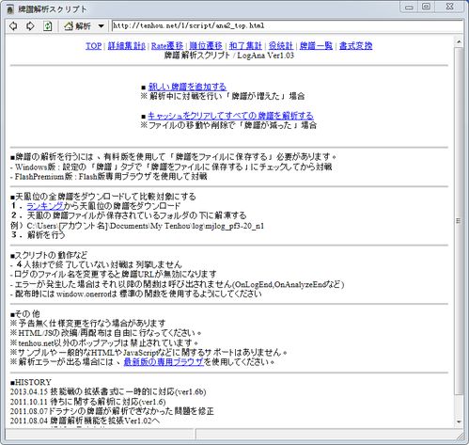Click the window resize grip at corner
This screenshot has height=445, width=469.
coord(461,437)
